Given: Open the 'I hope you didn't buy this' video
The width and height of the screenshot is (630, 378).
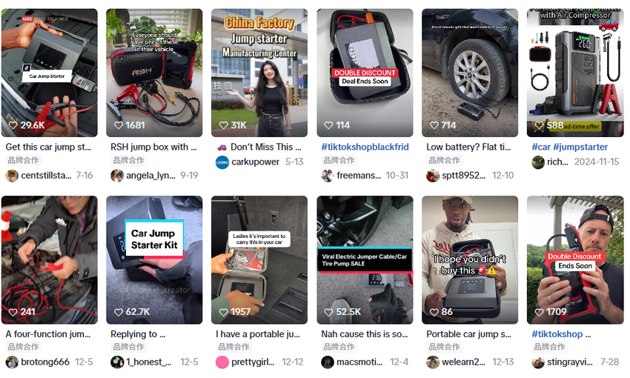Looking at the screenshot, I should pos(470,260).
